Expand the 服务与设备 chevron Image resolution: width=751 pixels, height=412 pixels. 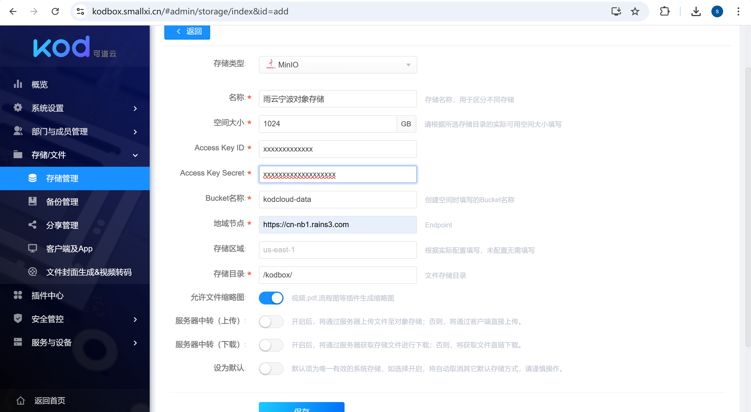135,343
